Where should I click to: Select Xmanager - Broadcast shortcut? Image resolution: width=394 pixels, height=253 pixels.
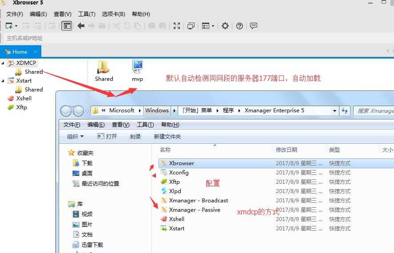198,200
